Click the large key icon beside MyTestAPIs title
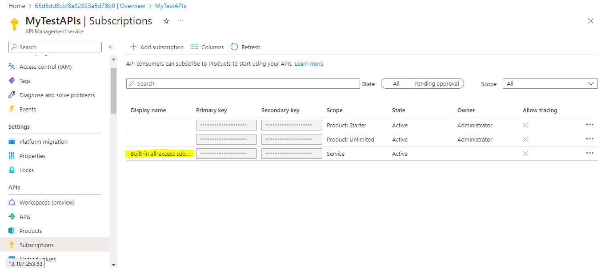The image size is (605, 268). click(15, 24)
